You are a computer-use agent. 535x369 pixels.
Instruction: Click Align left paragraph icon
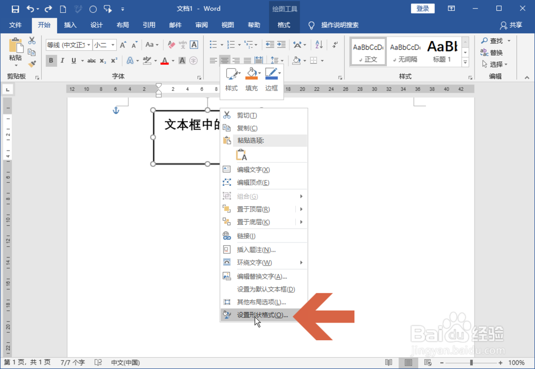point(213,61)
